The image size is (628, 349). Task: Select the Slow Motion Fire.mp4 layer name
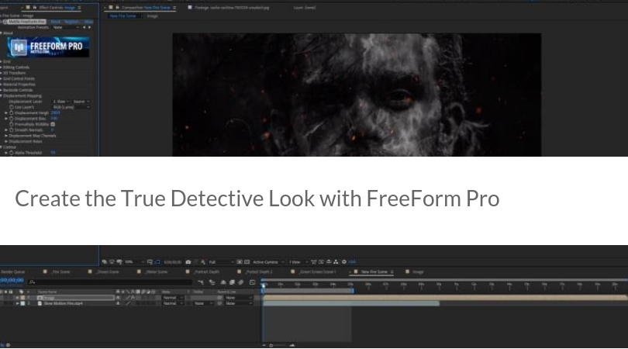pos(64,304)
